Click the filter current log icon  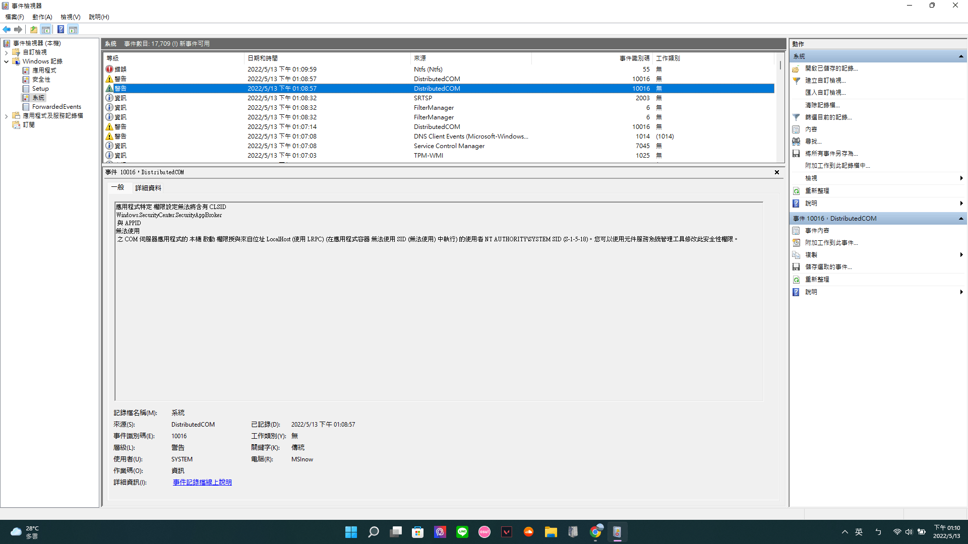pyautogui.click(x=796, y=117)
